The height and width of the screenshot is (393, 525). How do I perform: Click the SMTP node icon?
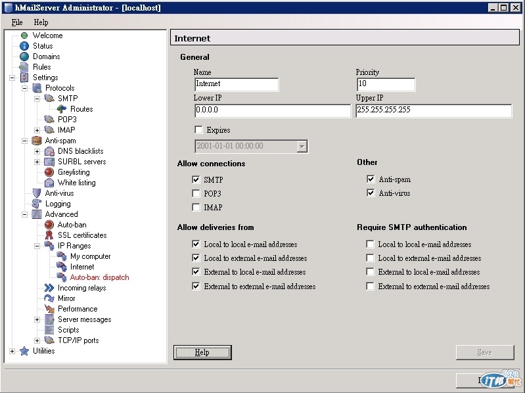click(49, 99)
